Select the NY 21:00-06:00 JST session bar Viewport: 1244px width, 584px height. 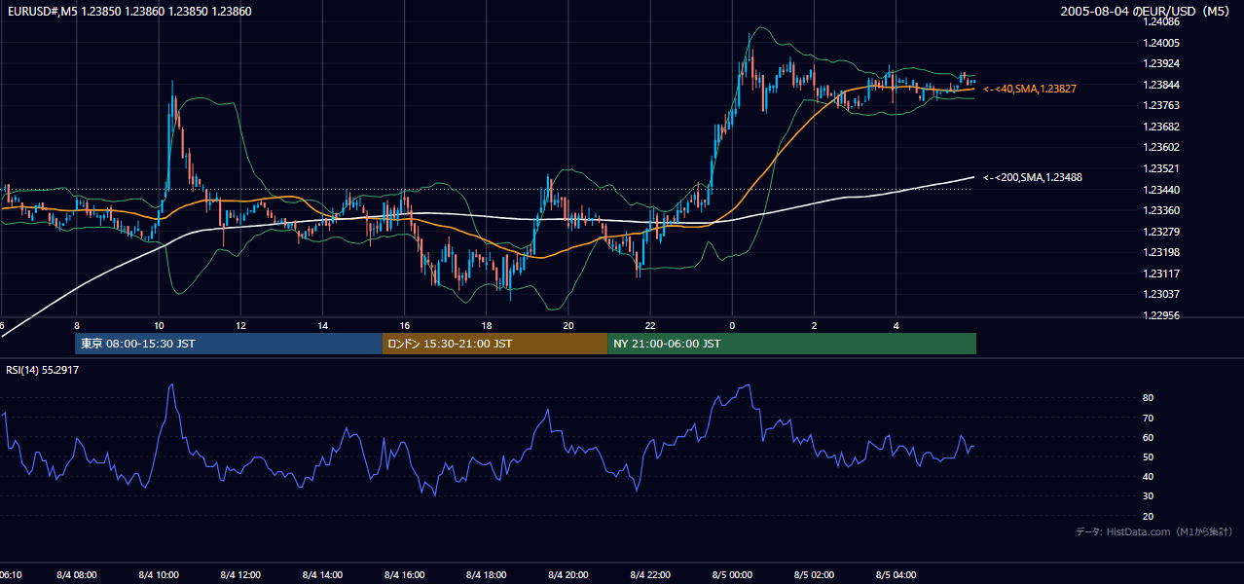[792, 344]
